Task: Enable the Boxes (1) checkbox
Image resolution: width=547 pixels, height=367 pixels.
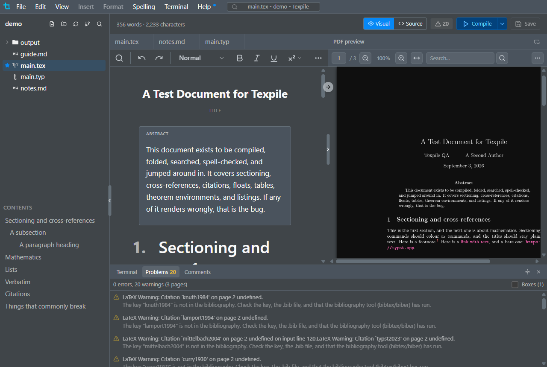Action: tap(515, 285)
